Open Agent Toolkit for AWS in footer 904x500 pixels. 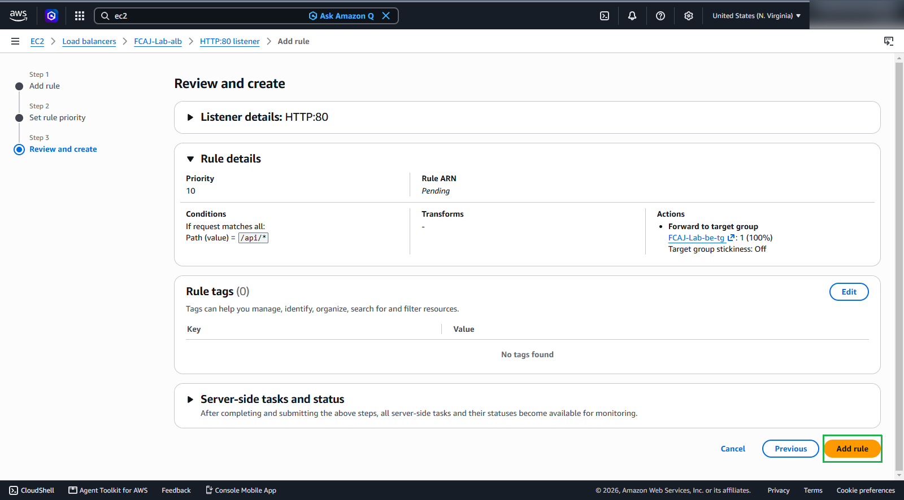tap(108, 490)
